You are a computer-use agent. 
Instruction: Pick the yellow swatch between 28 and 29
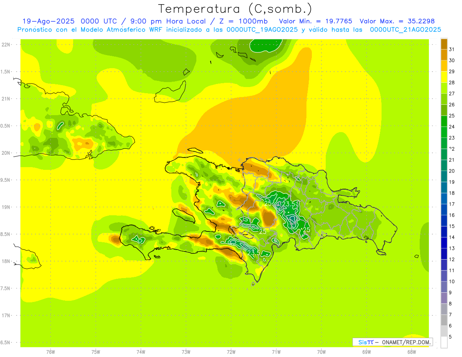click(x=444, y=77)
